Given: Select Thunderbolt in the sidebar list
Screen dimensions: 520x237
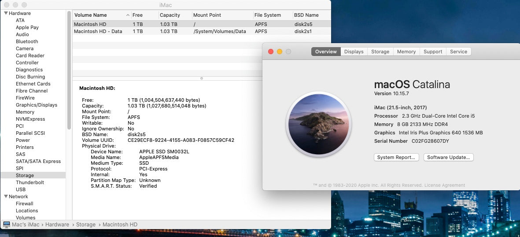Looking at the screenshot, I should point(30,182).
